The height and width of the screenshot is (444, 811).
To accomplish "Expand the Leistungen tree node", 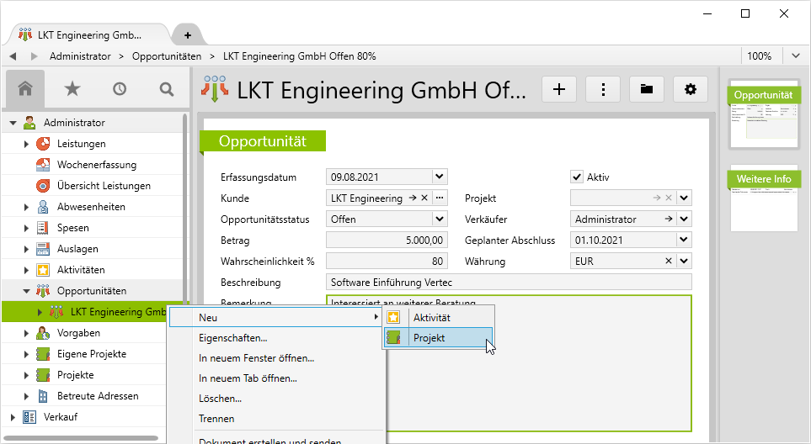I will click(27, 144).
